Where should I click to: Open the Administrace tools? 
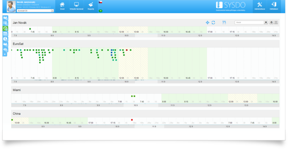click(x=260, y=6)
